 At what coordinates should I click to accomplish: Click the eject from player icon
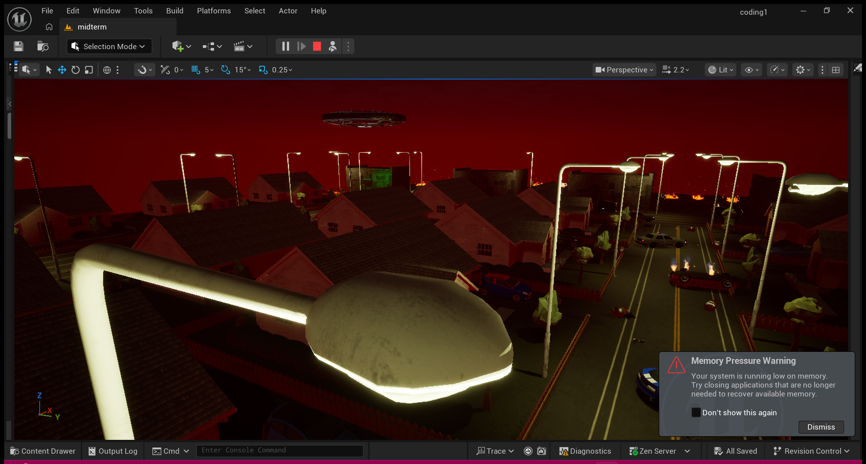(x=332, y=46)
